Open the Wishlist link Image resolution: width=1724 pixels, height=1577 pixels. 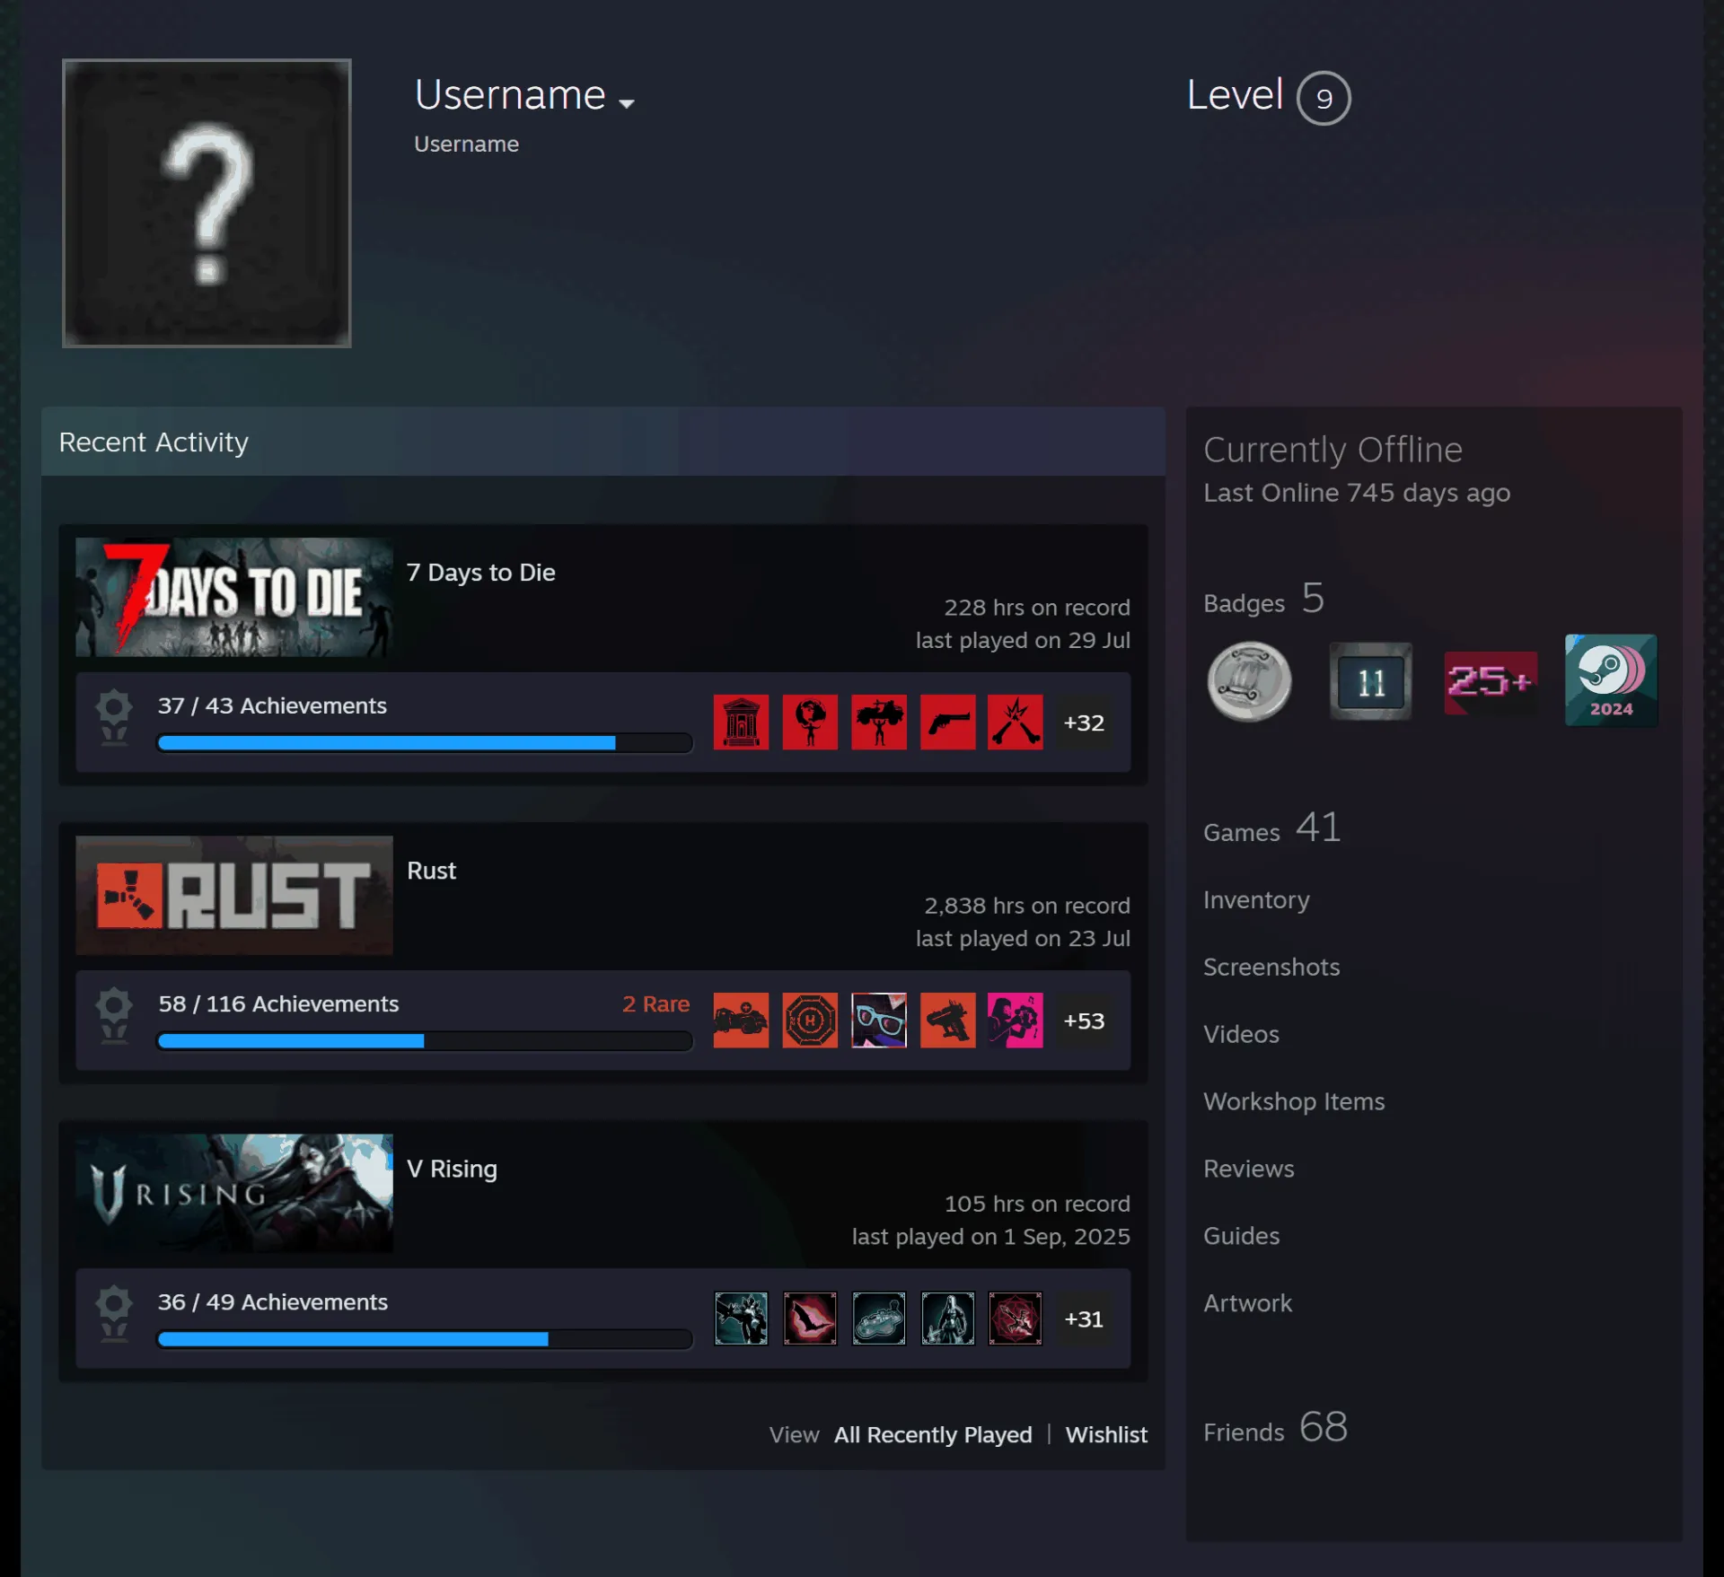pyautogui.click(x=1106, y=1434)
